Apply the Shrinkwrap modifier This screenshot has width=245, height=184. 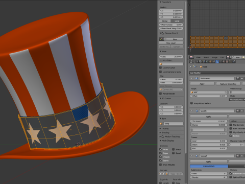point(202,84)
